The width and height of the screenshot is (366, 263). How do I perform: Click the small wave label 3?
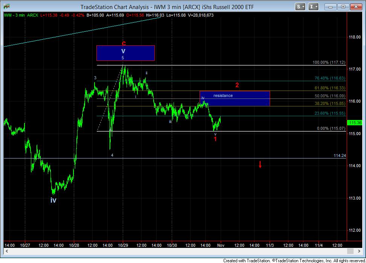95,78
